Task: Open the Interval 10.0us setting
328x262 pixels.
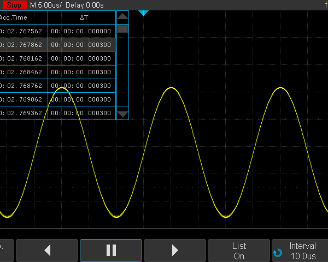Action: pos(302,251)
